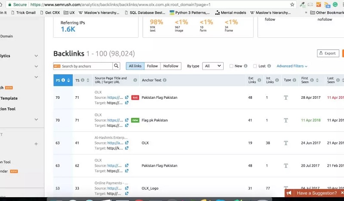Click megaphone icon on suggestion bar

pos(289,193)
